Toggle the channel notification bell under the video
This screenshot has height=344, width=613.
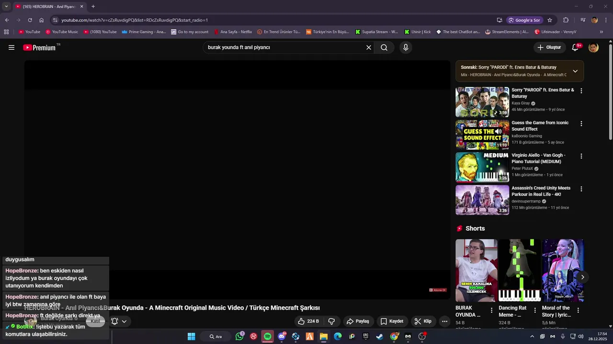[119, 321]
